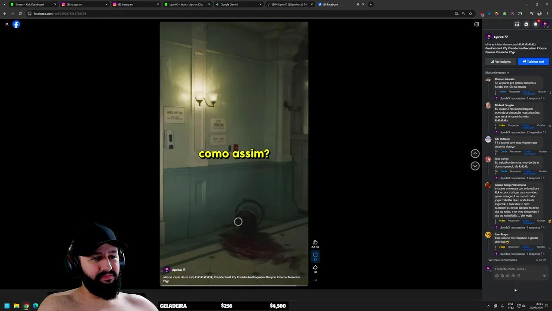Share the reel using the arrow icon
The width and height of the screenshot is (552, 311).
315,268
